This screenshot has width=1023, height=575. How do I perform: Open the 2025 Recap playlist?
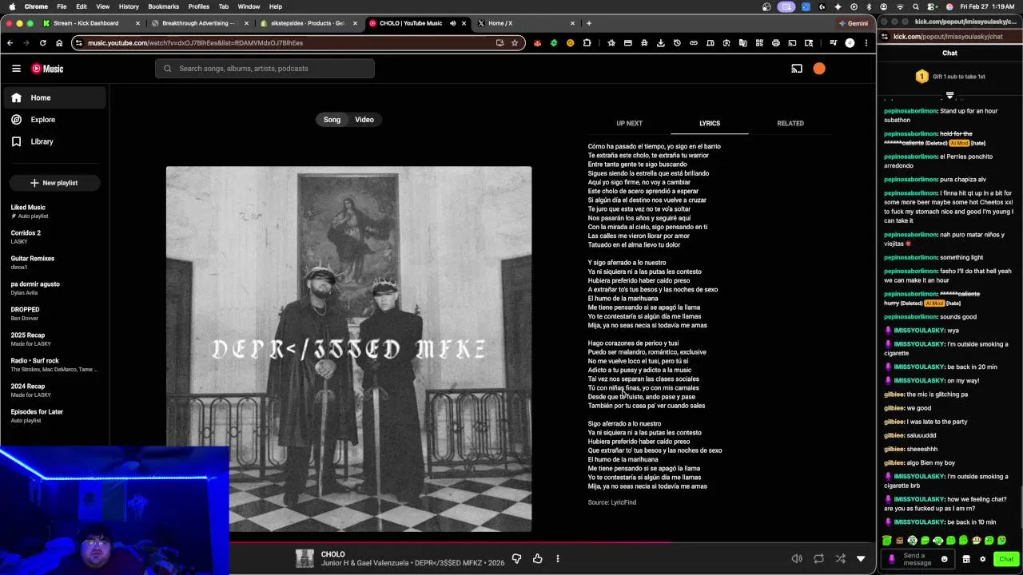click(x=54, y=339)
